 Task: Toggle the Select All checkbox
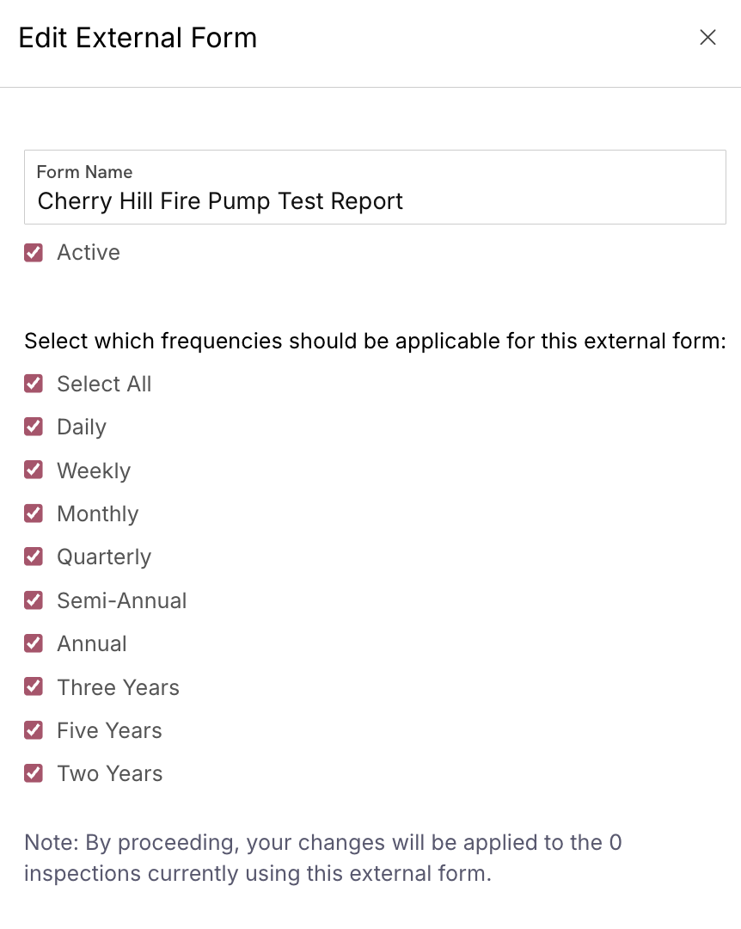tap(34, 384)
